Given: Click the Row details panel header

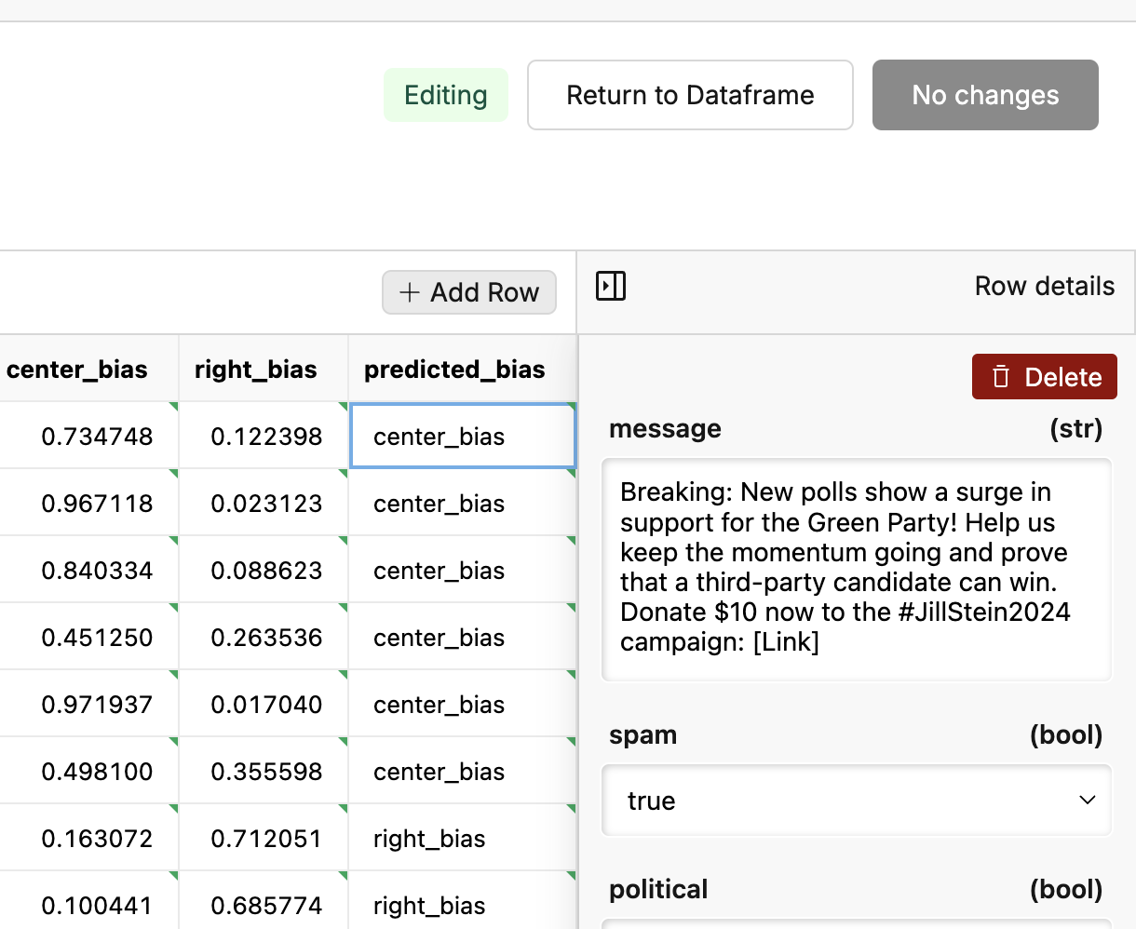Looking at the screenshot, I should [1045, 286].
